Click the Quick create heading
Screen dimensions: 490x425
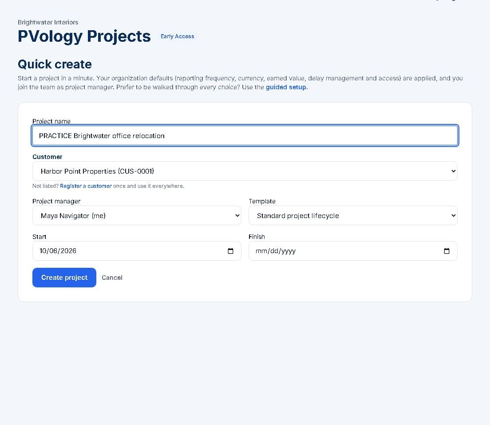click(55, 64)
